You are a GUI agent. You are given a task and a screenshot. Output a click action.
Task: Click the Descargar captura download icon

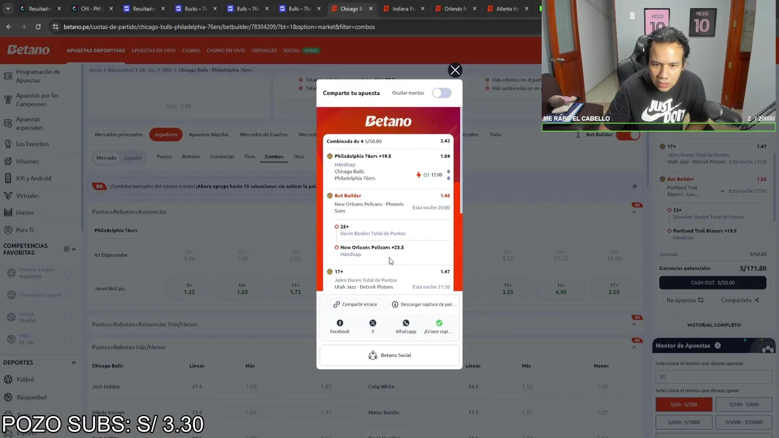pos(395,304)
